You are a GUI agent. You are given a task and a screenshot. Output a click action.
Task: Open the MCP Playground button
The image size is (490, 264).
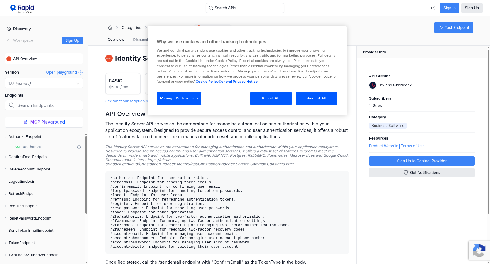(44, 122)
